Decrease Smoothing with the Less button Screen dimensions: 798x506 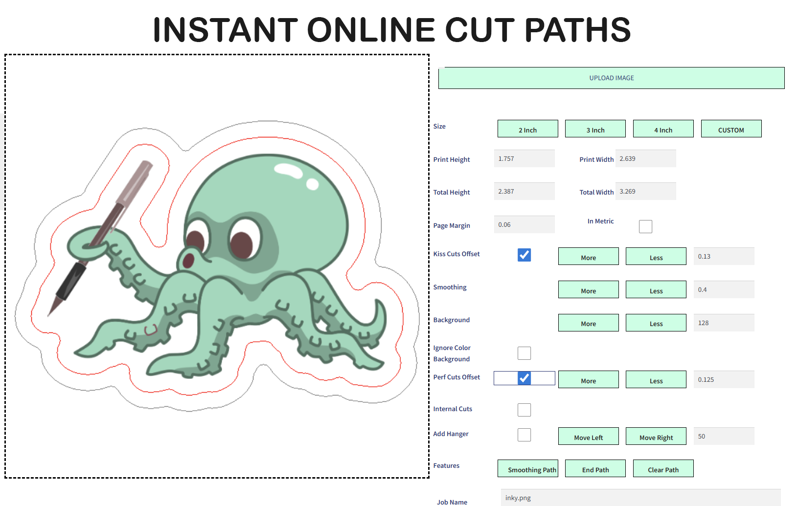(x=656, y=289)
